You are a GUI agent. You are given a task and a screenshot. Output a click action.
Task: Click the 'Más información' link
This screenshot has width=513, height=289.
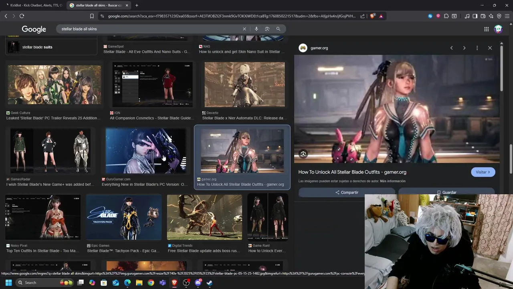[392, 181]
